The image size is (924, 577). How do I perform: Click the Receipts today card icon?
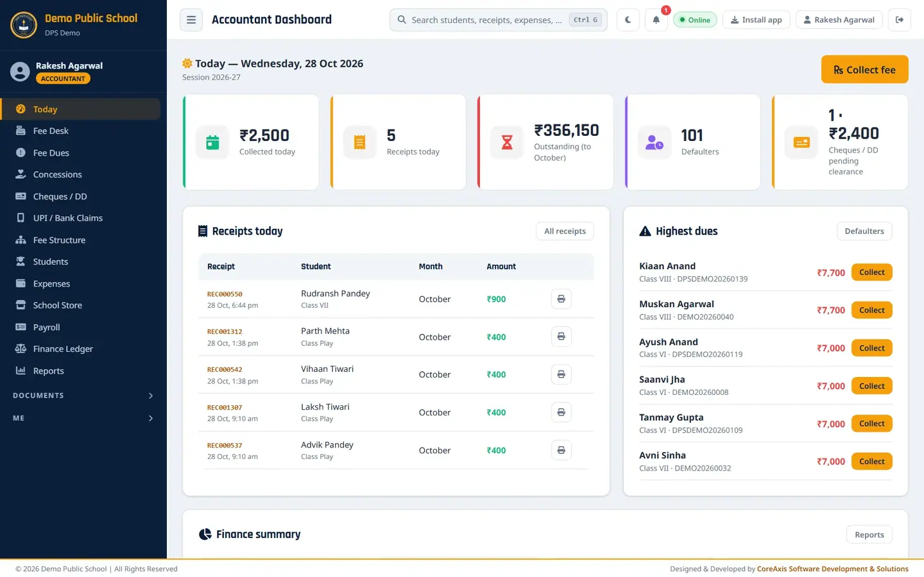(359, 142)
